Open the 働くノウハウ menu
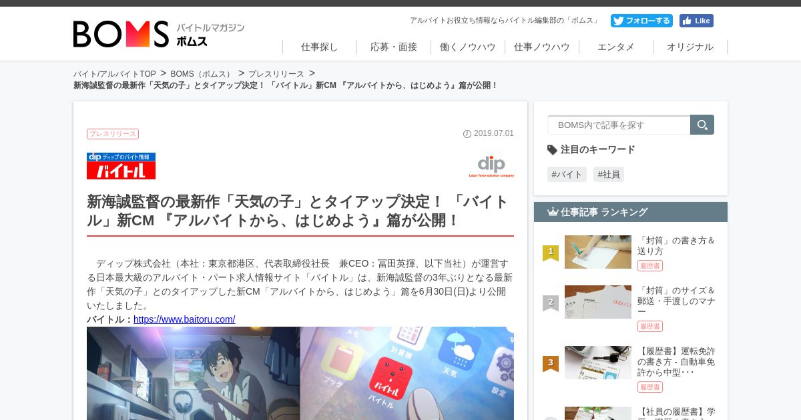 (468, 47)
